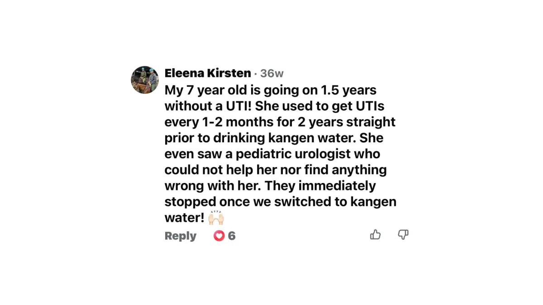Viewport: 543px width, 305px height.
Task: Click the red heart reaction icon
Action: tap(219, 236)
